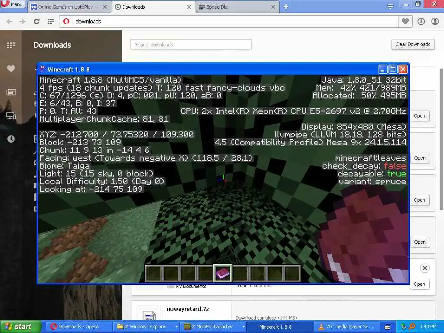This screenshot has height=333, width=444.
Task: Click 'decayable: true' debug text
Action: click(372, 173)
